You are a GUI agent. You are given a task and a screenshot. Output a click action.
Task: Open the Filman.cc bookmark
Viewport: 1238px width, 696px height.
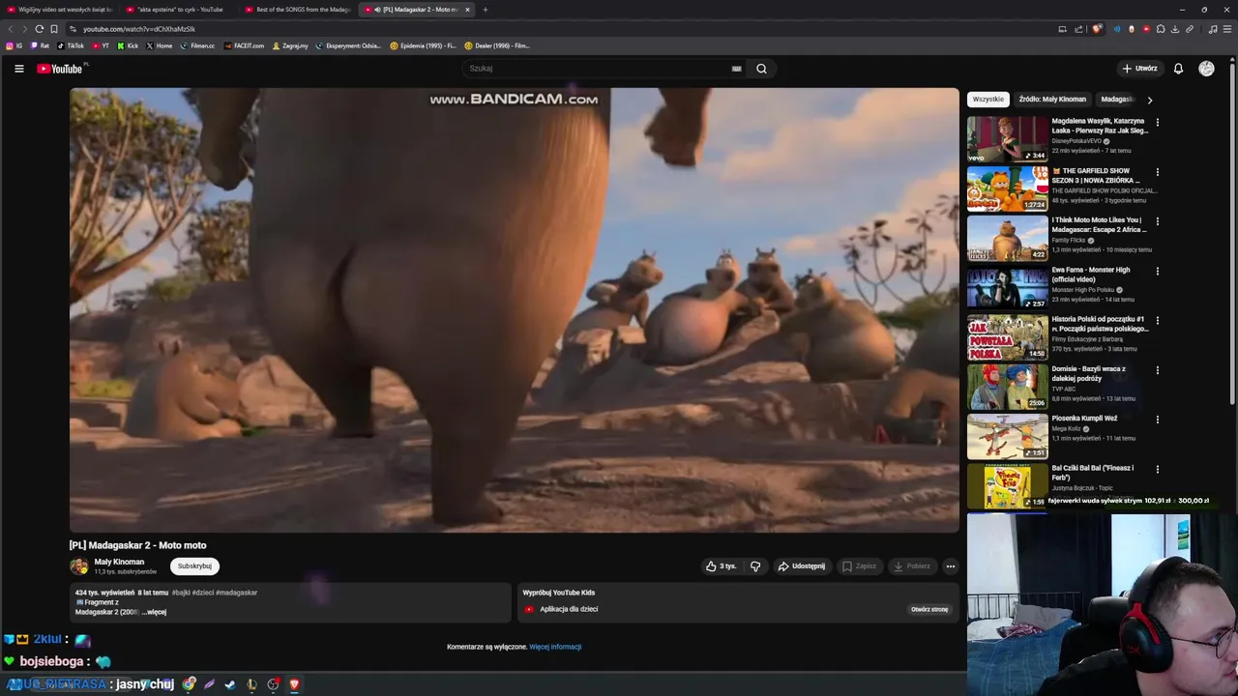pyautogui.click(x=197, y=45)
